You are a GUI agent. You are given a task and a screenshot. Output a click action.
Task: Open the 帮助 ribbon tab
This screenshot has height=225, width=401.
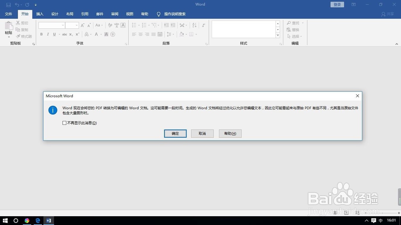point(144,14)
